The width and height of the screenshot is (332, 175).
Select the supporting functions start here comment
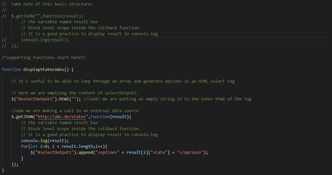coord(44,57)
